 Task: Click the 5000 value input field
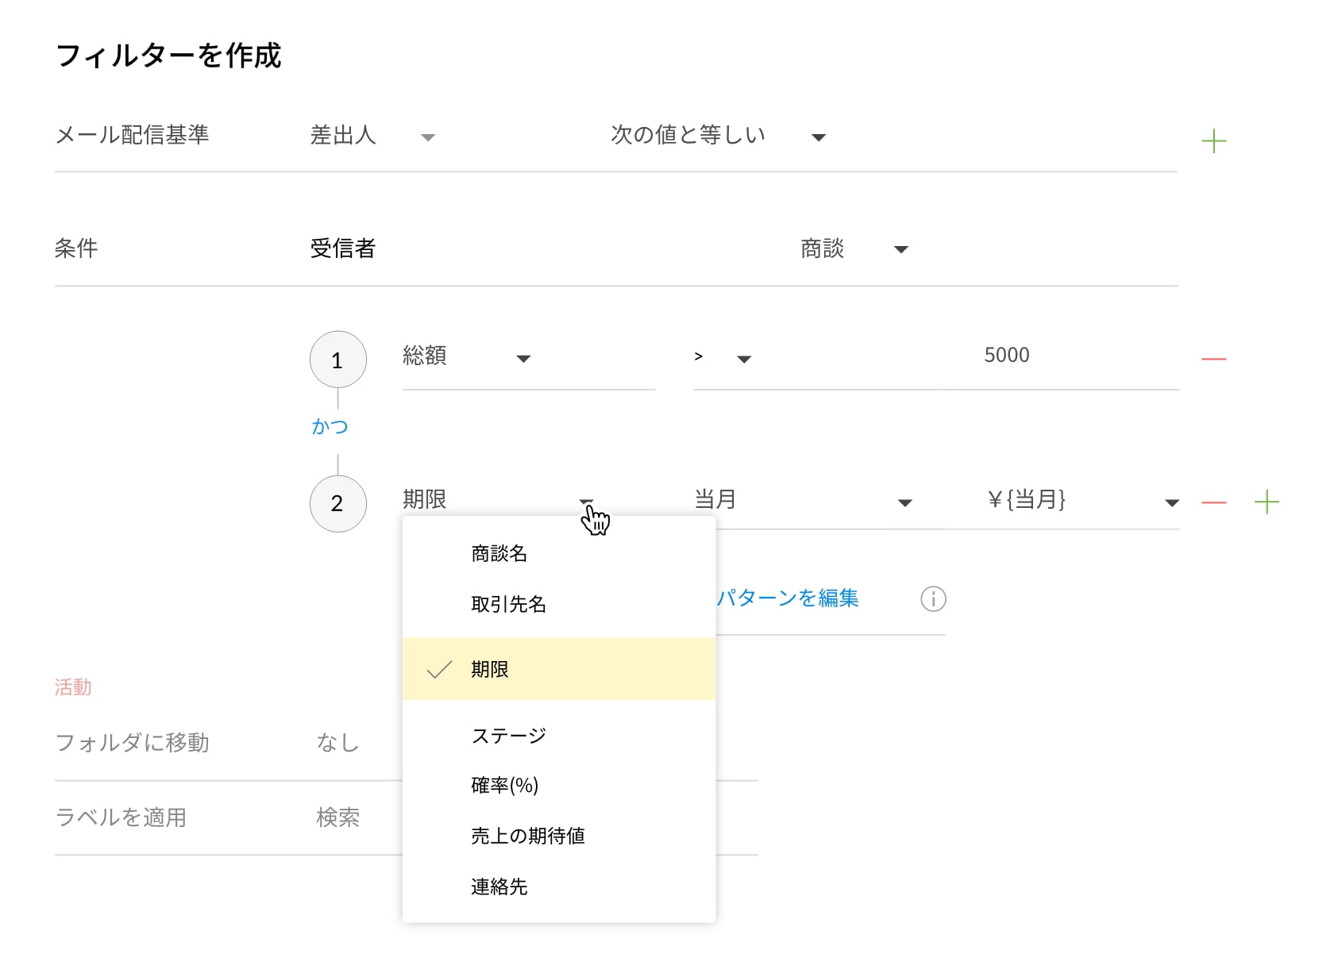(x=1006, y=356)
